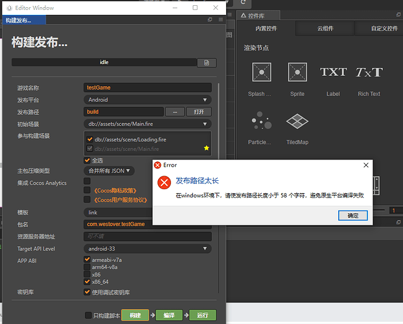The height and width of the screenshot is (324, 403).
Task: Toggle the select all scenes checkbox
Action: pos(87,161)
